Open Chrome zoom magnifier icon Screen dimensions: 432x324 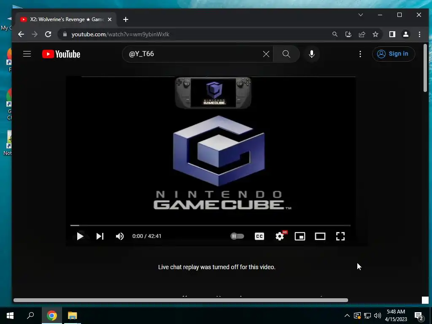coord(335,34)
